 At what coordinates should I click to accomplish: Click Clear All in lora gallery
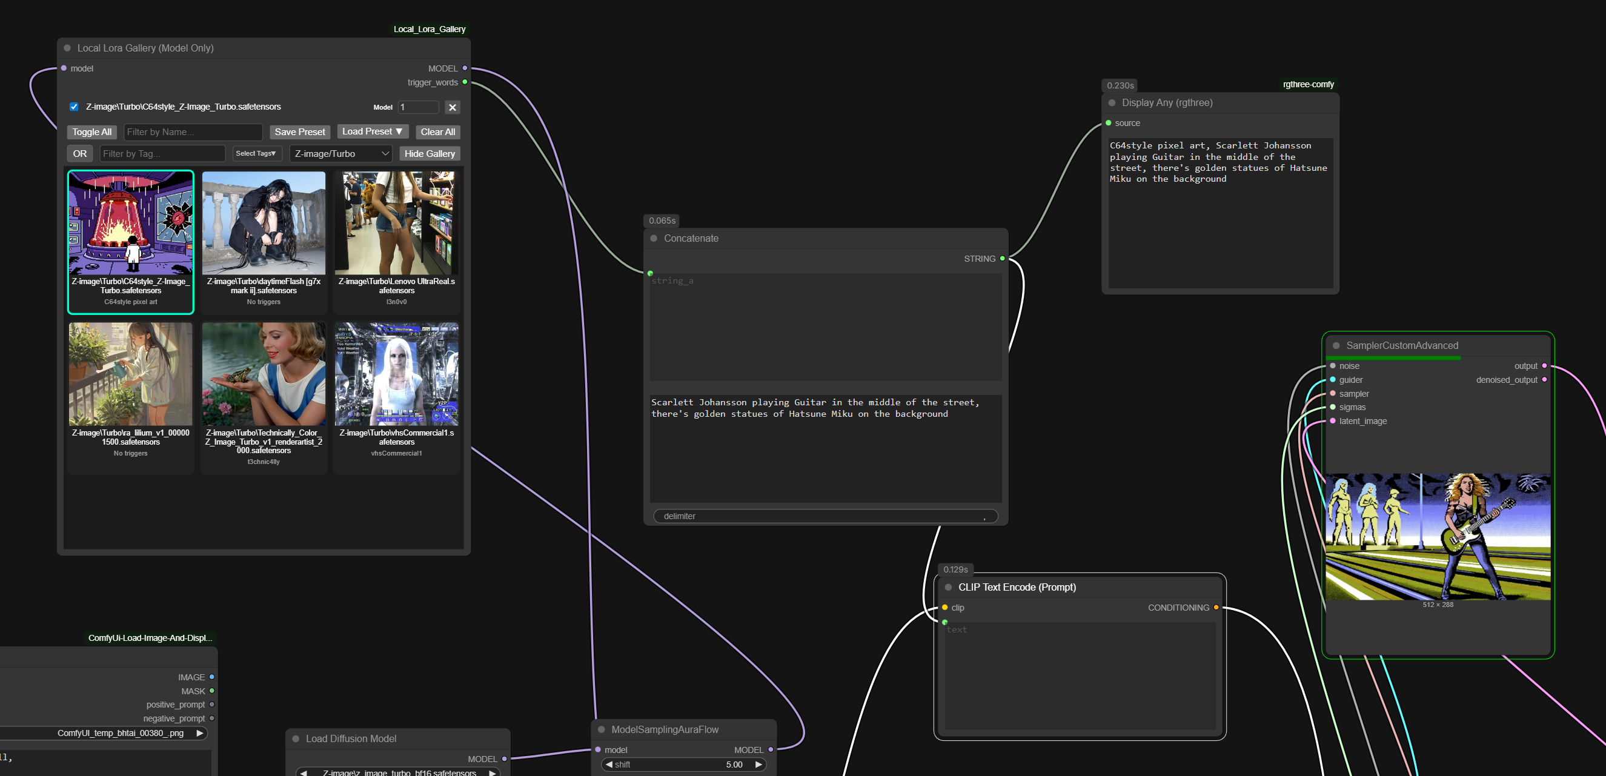[x=437, y=131]
